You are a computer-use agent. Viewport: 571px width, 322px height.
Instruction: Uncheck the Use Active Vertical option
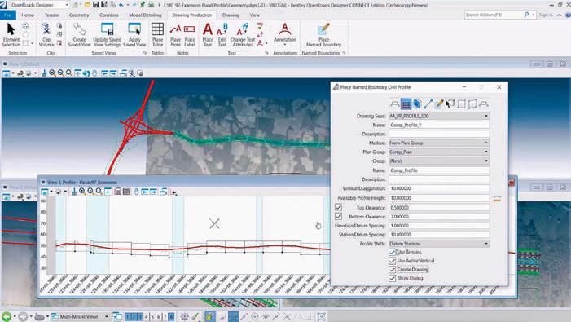(392, 261)
